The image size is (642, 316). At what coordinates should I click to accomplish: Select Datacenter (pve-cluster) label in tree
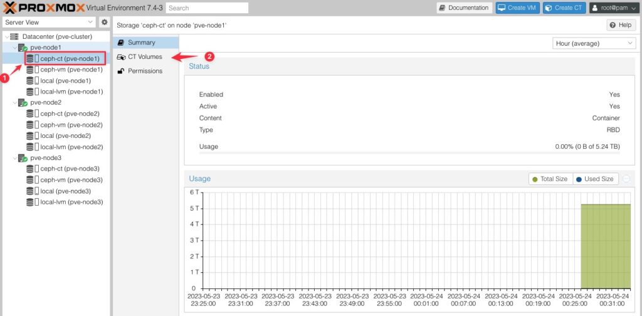click(57, 37)
